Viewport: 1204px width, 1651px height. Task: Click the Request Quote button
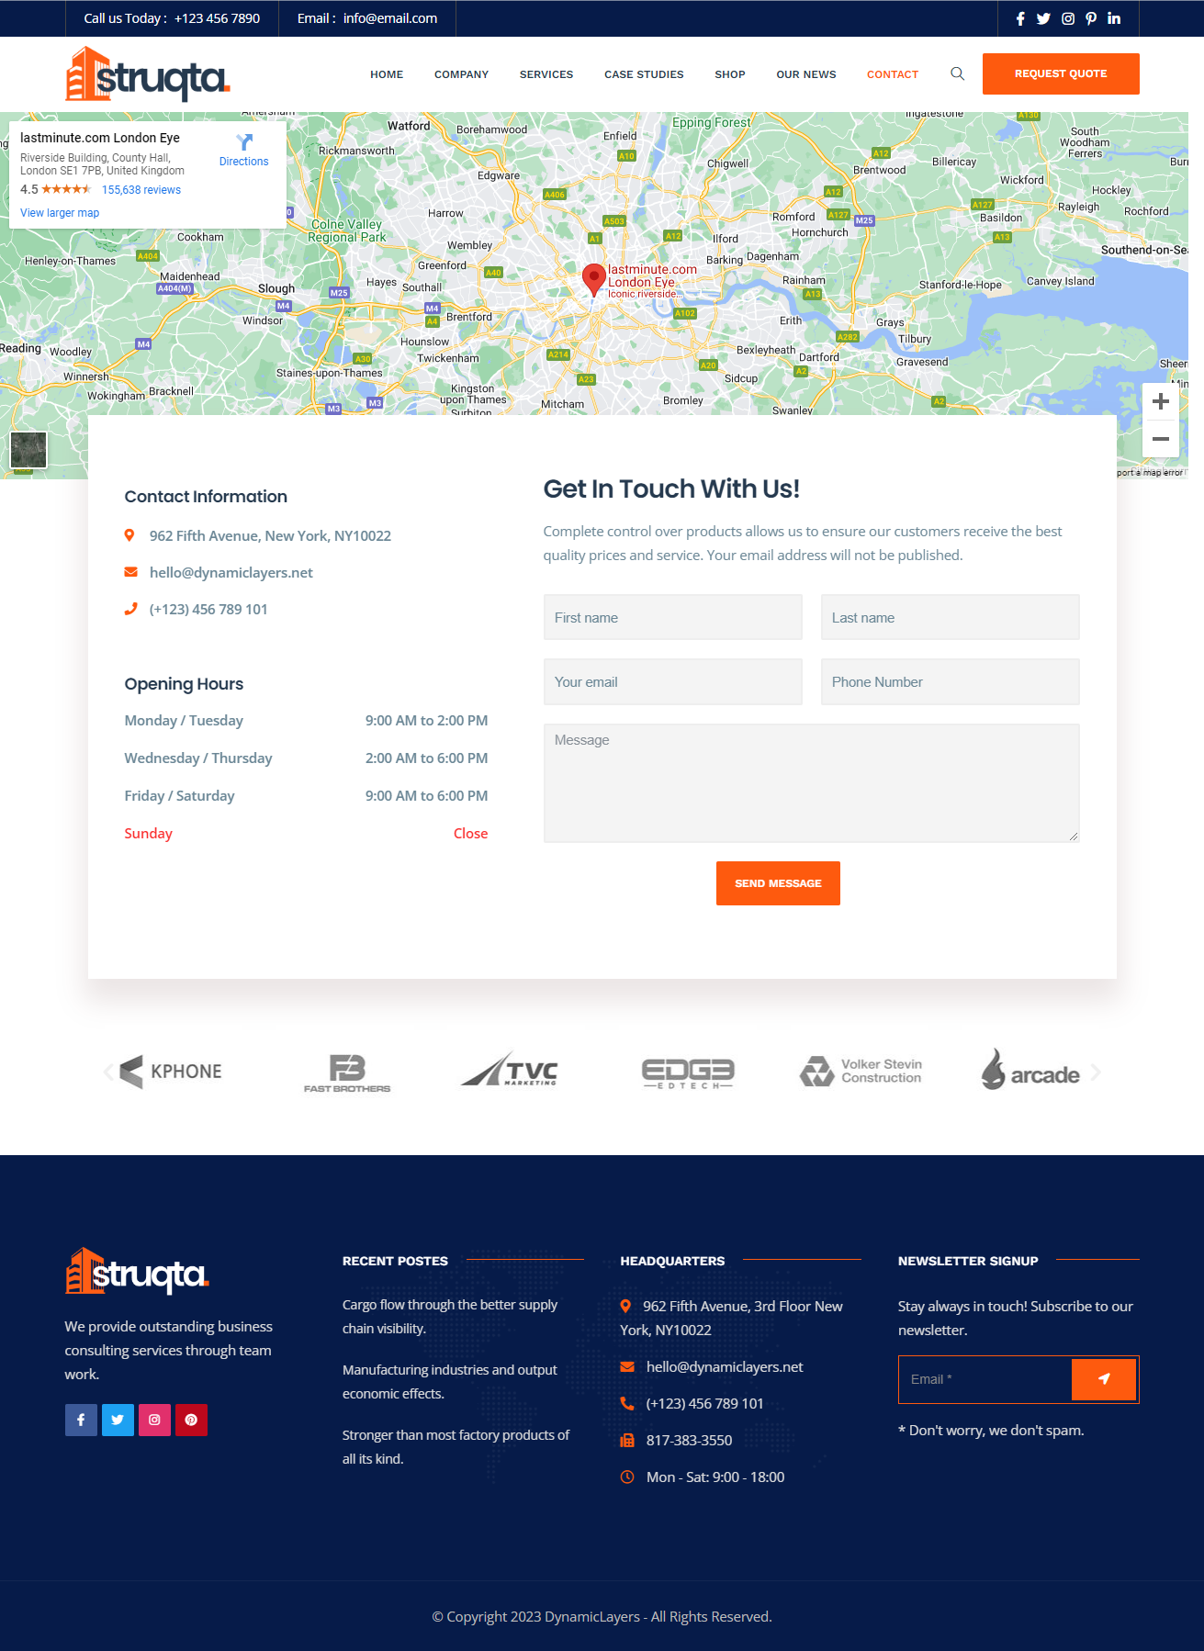point(1060,73)
